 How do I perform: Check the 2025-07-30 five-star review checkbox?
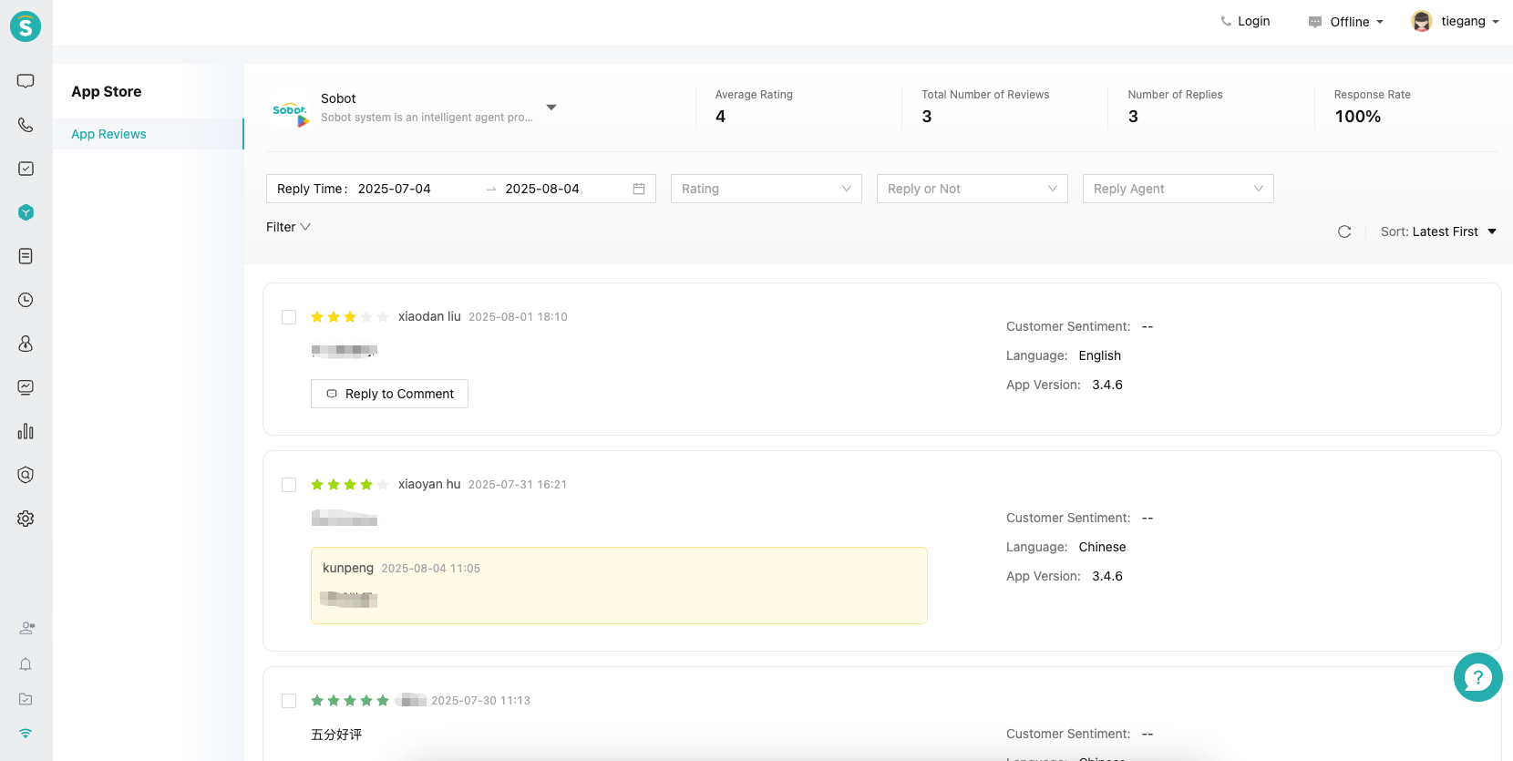[289, 701]
